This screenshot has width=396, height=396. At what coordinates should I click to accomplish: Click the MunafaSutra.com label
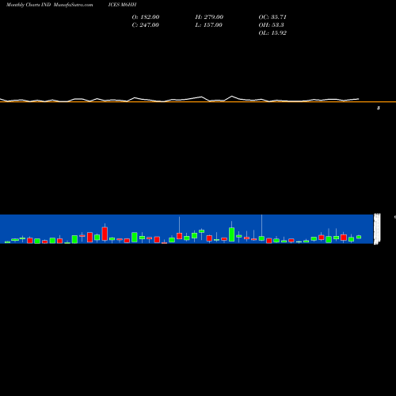pos(73,5)
